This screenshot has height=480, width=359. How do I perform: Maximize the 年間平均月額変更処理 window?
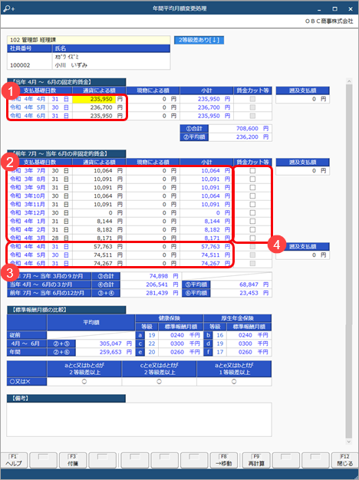[334, 9]
